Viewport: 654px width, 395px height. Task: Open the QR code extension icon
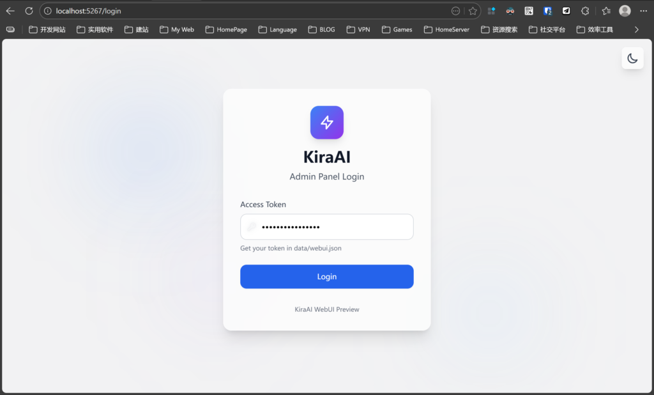(529, 11)
